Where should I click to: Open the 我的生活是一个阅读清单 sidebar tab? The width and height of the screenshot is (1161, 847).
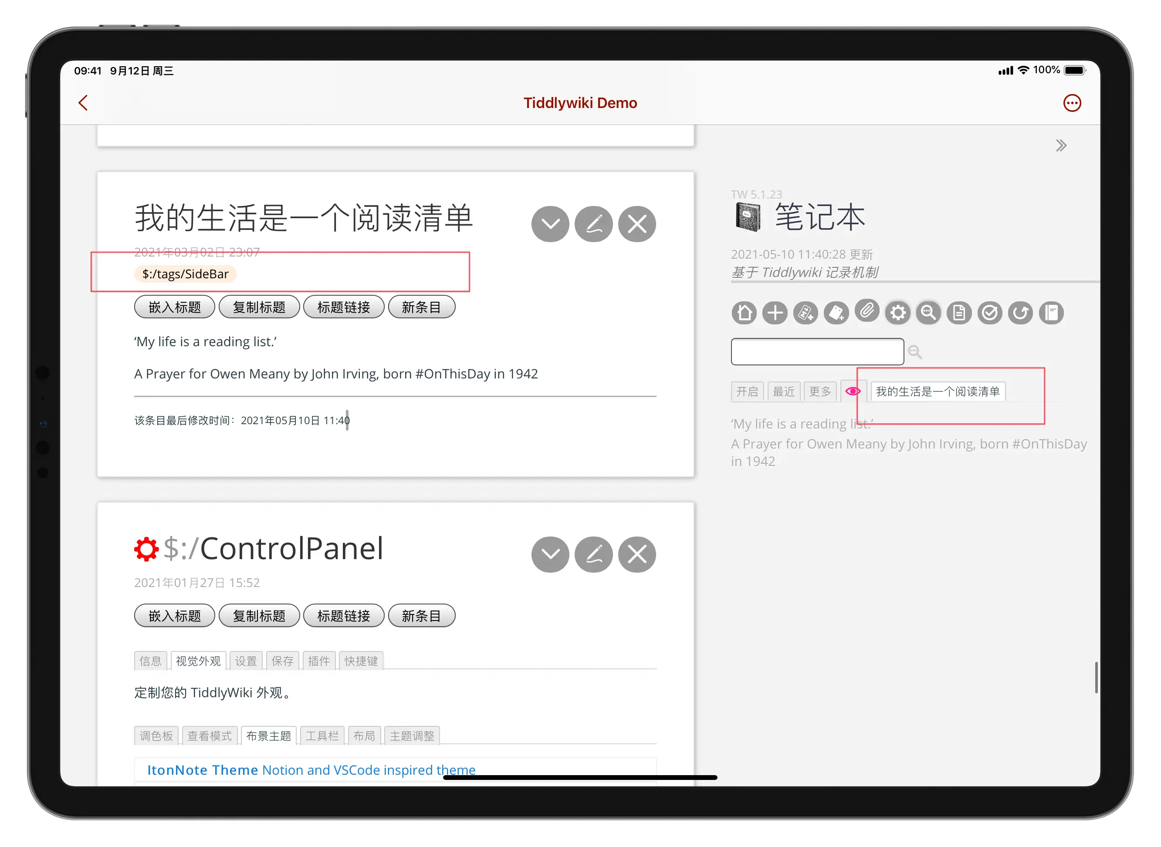point(938,392)
